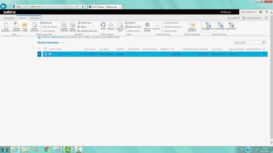Go back with the browser back arrow
273x153 pixels.
point(3,7)
